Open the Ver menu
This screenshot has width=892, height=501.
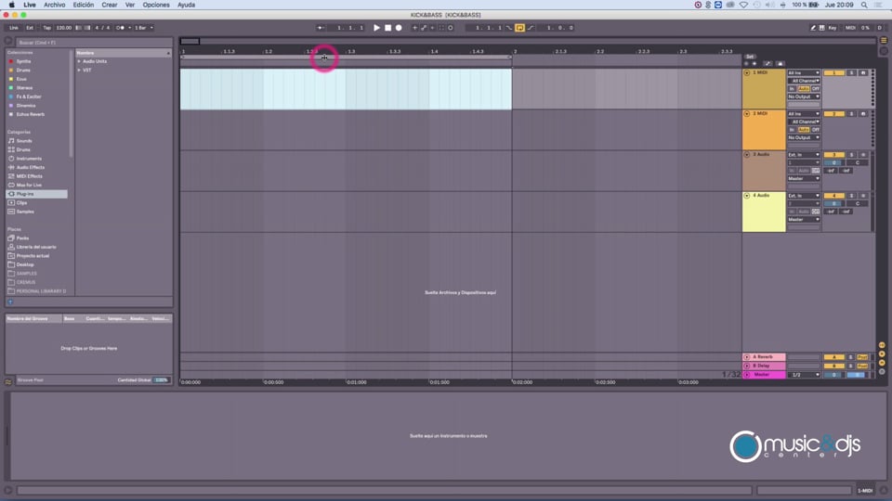(x=130, y=5)
